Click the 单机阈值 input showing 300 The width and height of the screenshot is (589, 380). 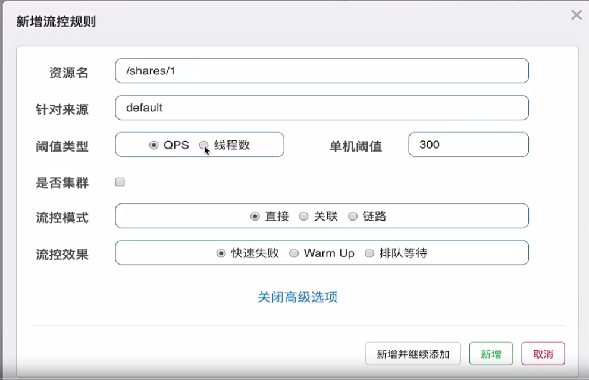coord(468,145)
